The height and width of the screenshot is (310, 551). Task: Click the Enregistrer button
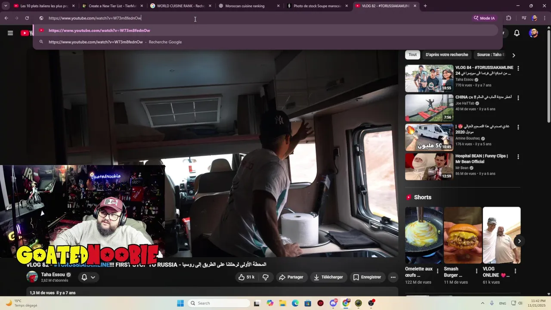coord(367,277)
